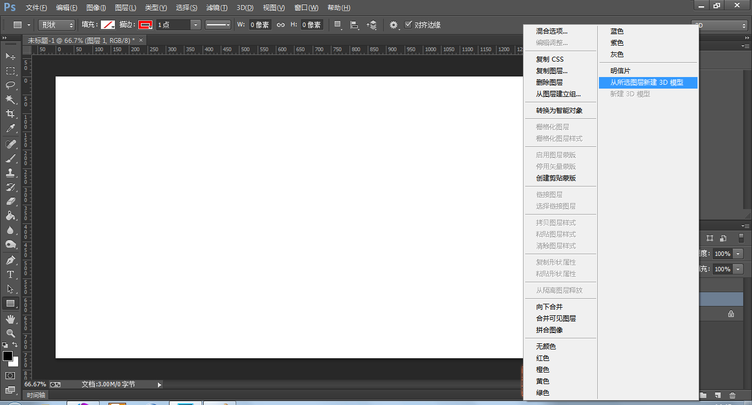Screen dimensions: 752x405
Task: Select the Move tool
Action: [10, 56]
